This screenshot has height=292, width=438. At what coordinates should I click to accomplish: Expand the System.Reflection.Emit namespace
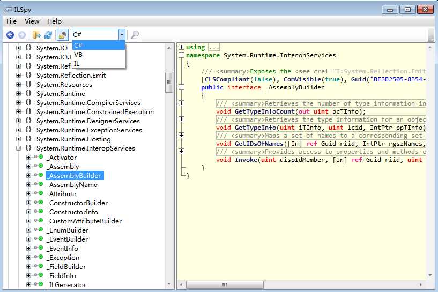click(18, 76)
